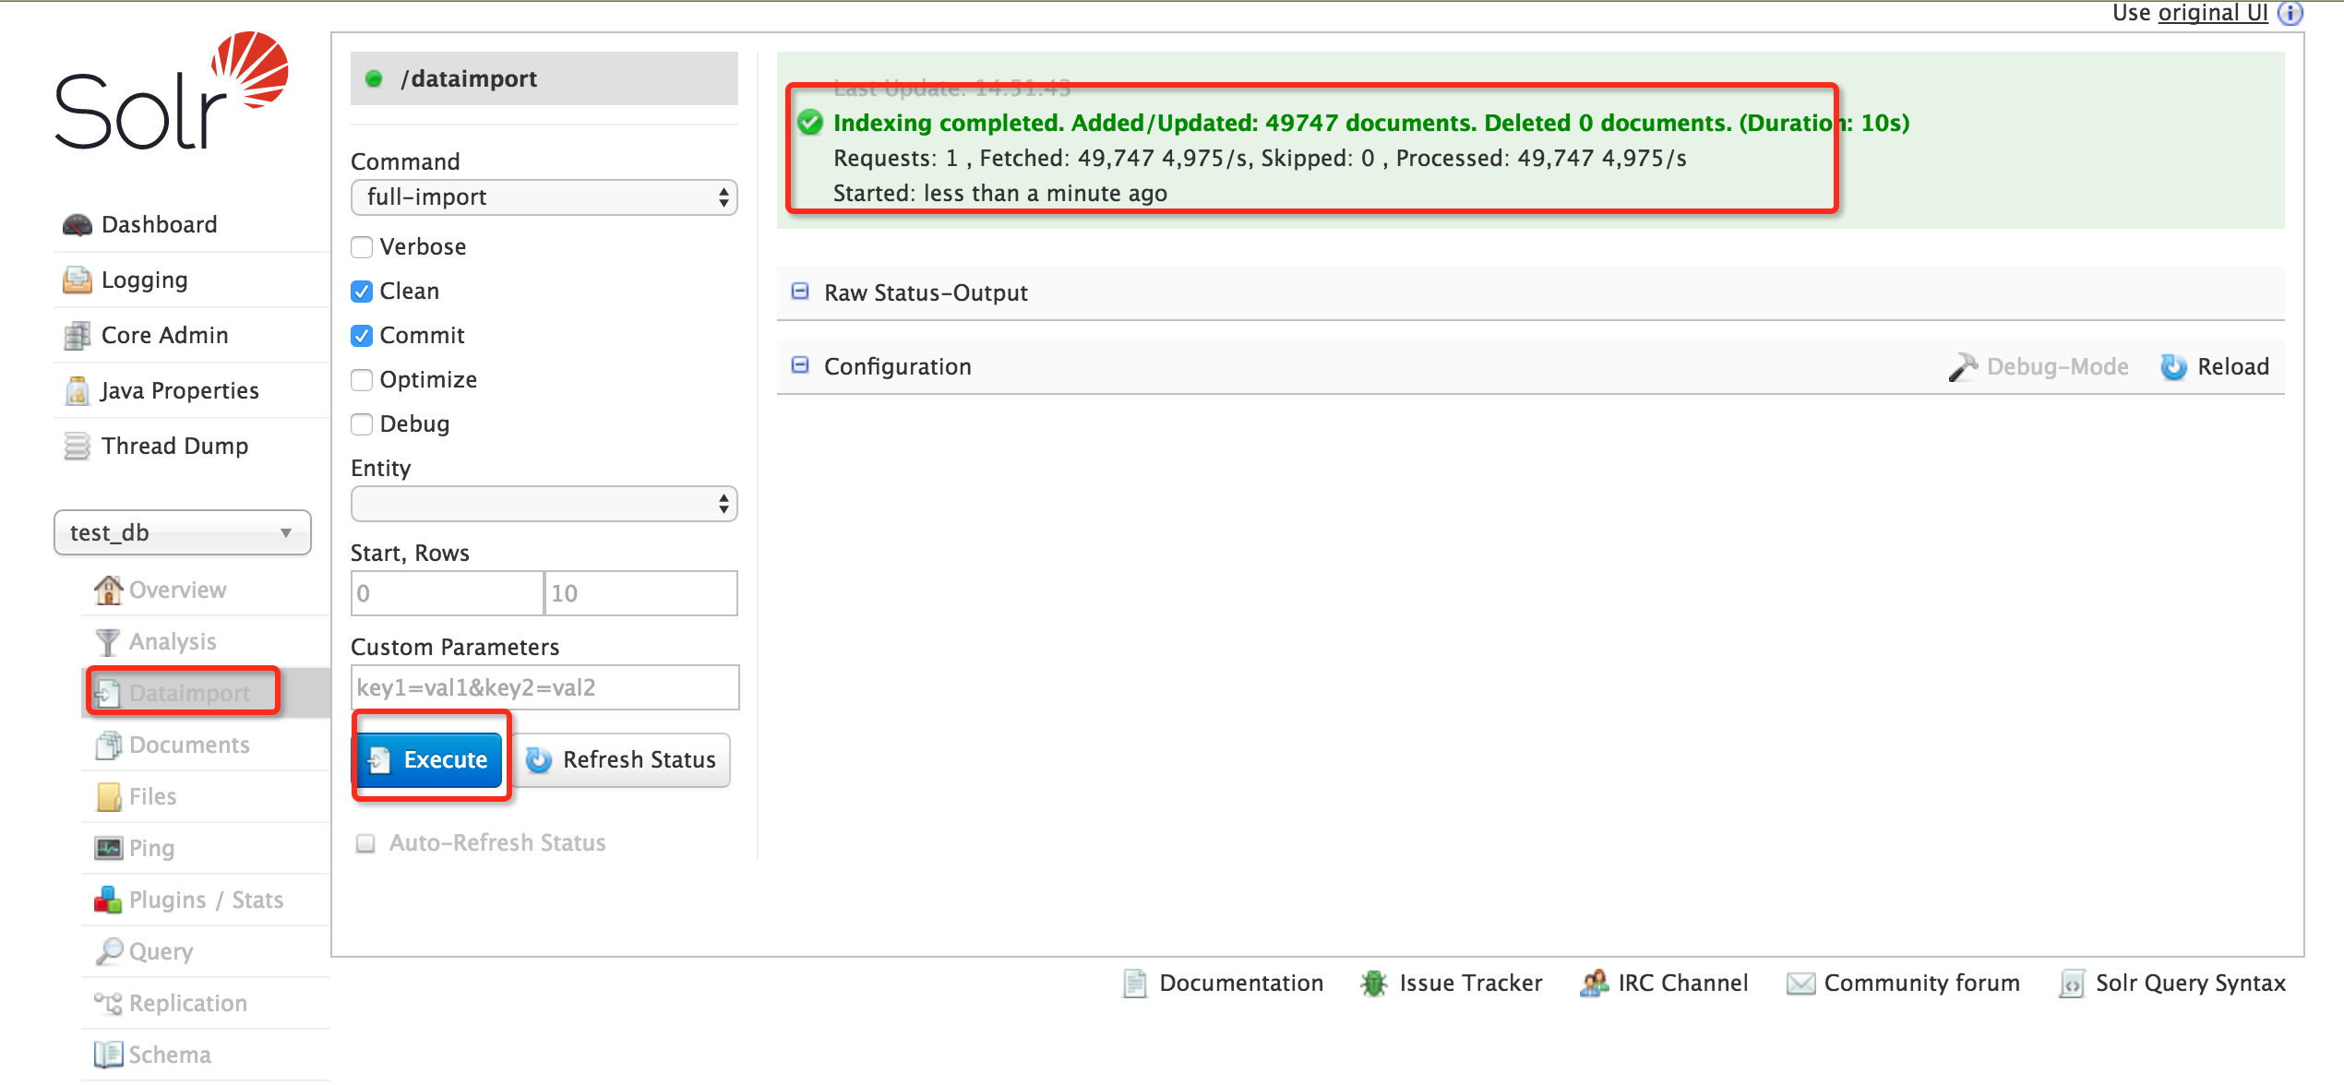
Task: Open the Command full-import dropdown
Action: click(x=544, y=196)
